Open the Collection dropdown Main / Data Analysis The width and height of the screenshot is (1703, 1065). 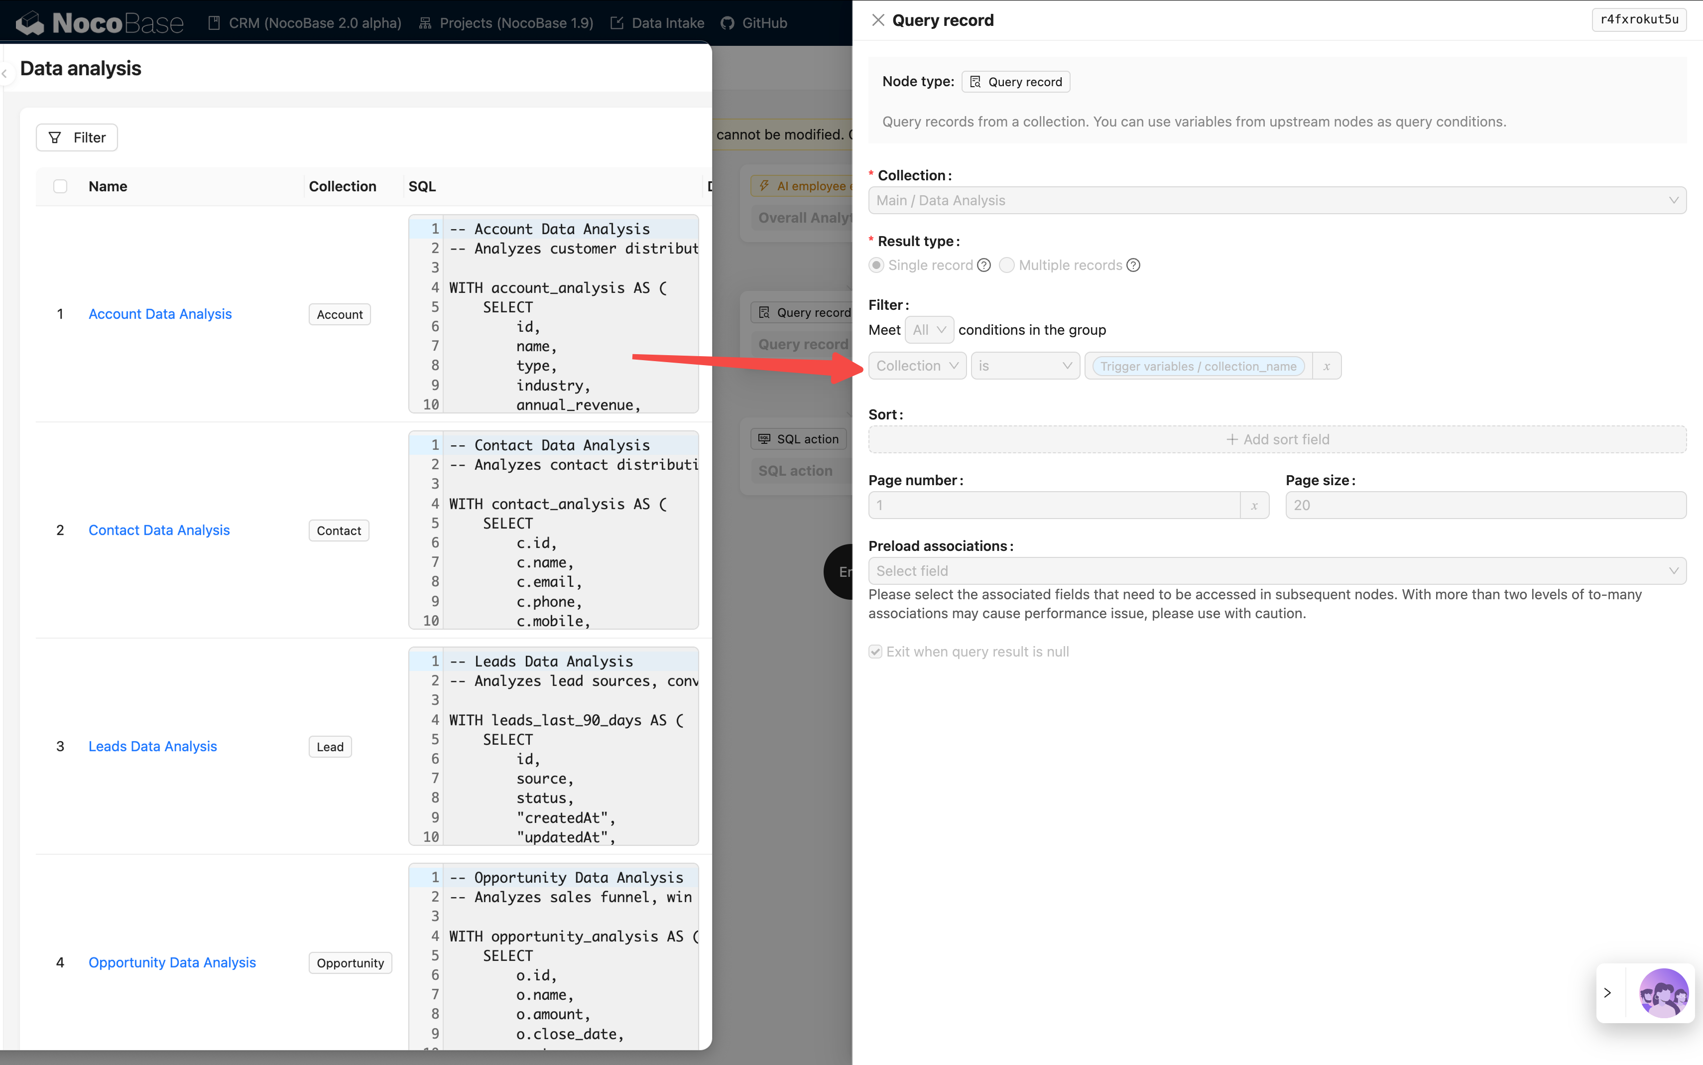pyautogui.click(x=1276, y=201)
